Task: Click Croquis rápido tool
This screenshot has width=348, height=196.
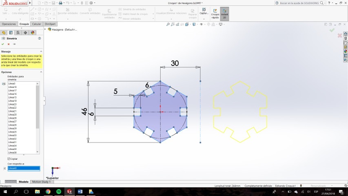Action: point(215,14)
